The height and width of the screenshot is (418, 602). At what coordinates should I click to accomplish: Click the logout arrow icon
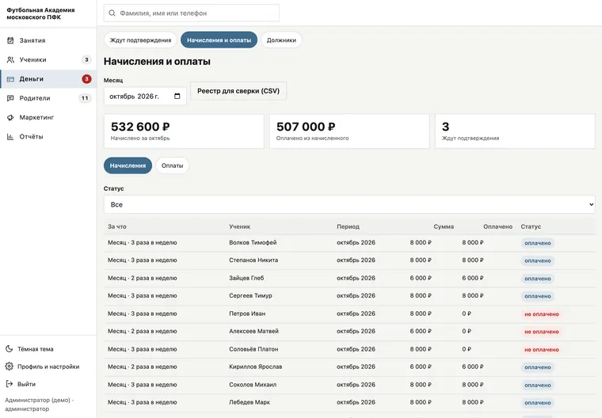coord(10,384)
